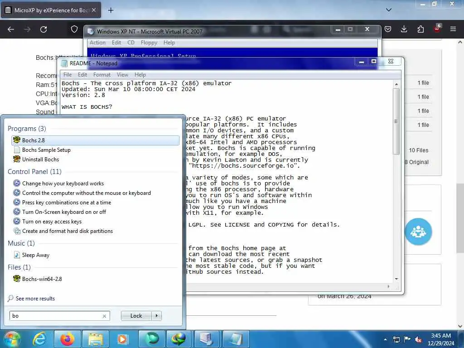Click the Files (1) group header
464x348 pixels.
[19, 267]
